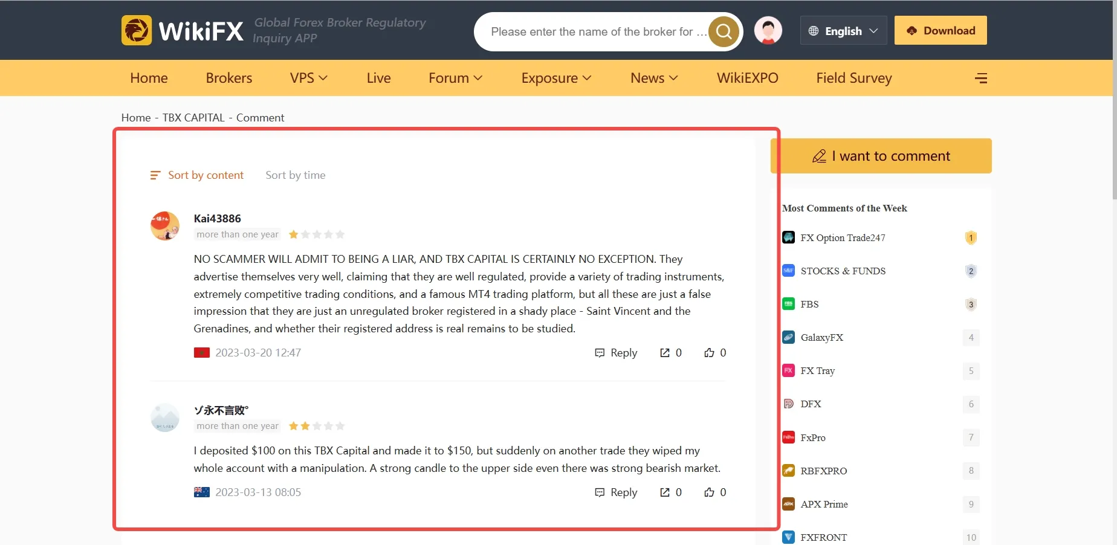This screenshot has height=545, width=1117.
Task: Open the APX Prime link
Action: pos(824,504)
